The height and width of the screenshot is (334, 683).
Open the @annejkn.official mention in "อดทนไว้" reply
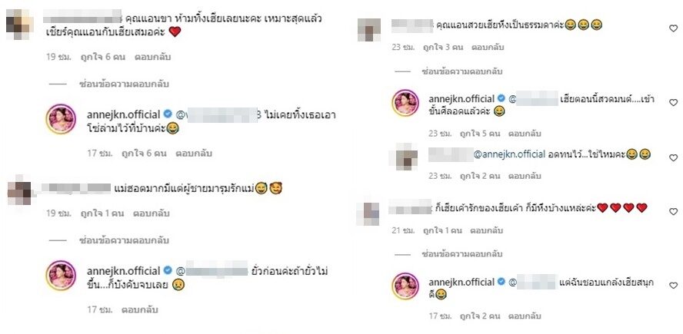[x=509, y=154]
